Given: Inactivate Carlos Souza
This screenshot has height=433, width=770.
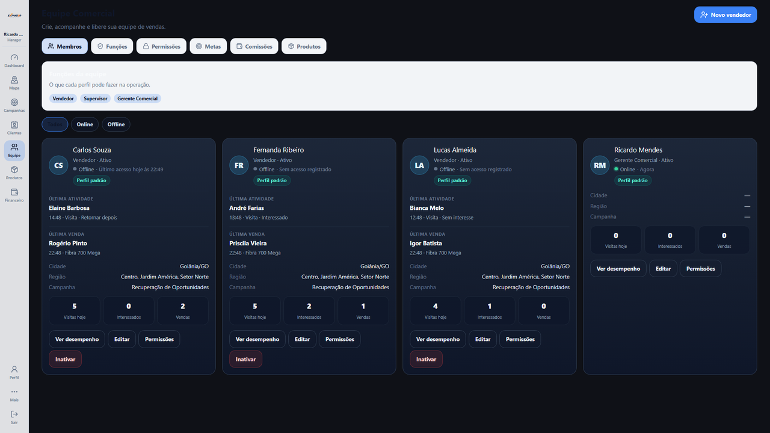Looking at the screenshot, I should click(65, 359).
